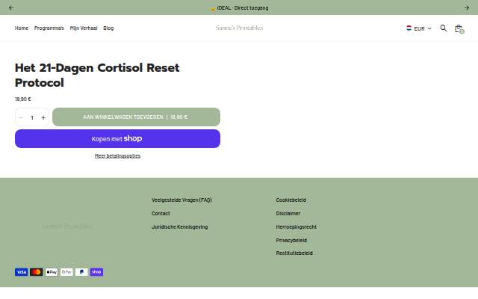Show the next announcement with right arrow
This screenshot has width=478, height=299.
coord(466,8)
